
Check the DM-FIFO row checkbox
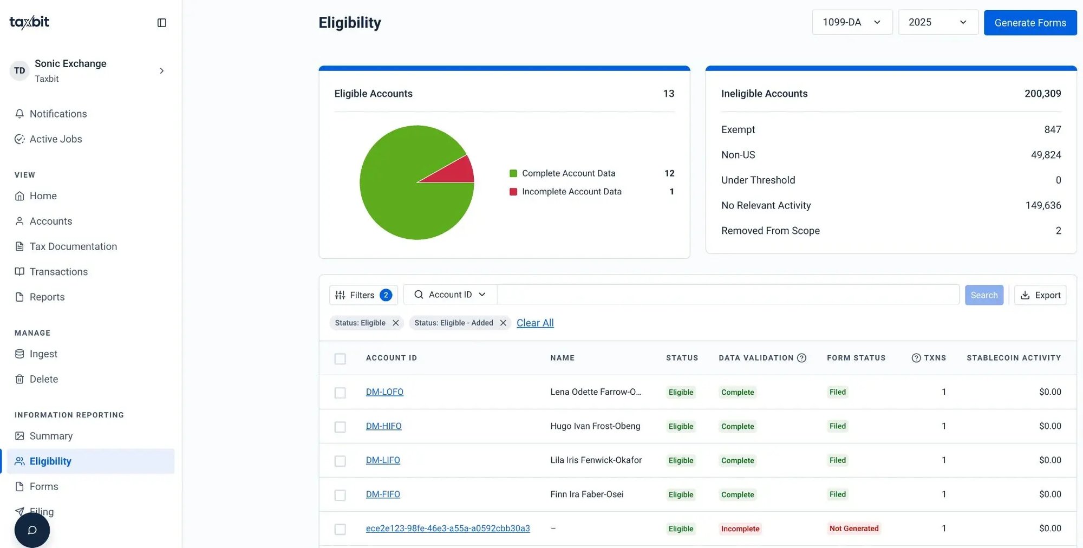[340, 495]
